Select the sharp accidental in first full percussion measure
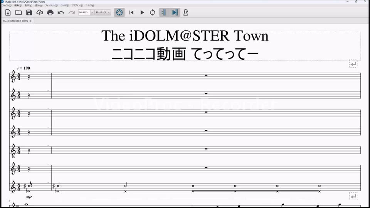 click(x=54, y=186)
